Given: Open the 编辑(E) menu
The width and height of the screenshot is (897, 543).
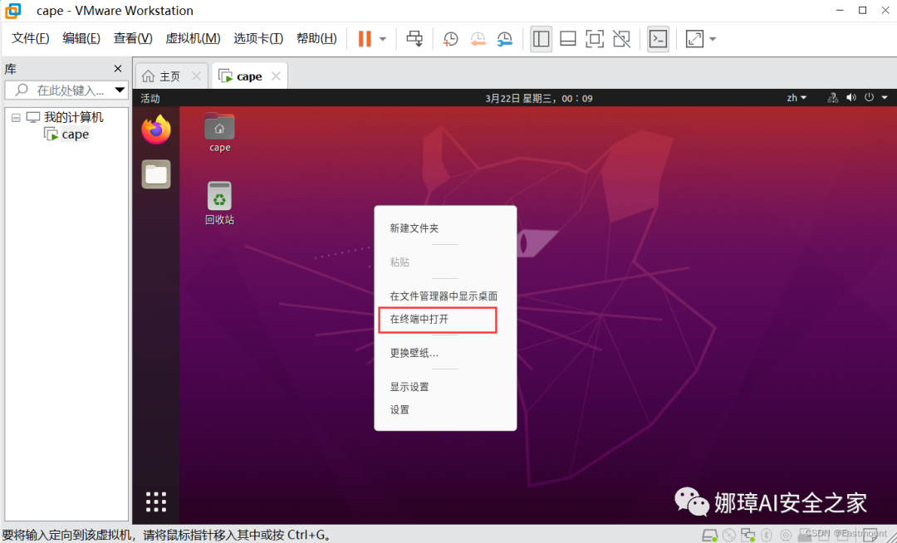Looking at the screenshot, I should [81, 38].
